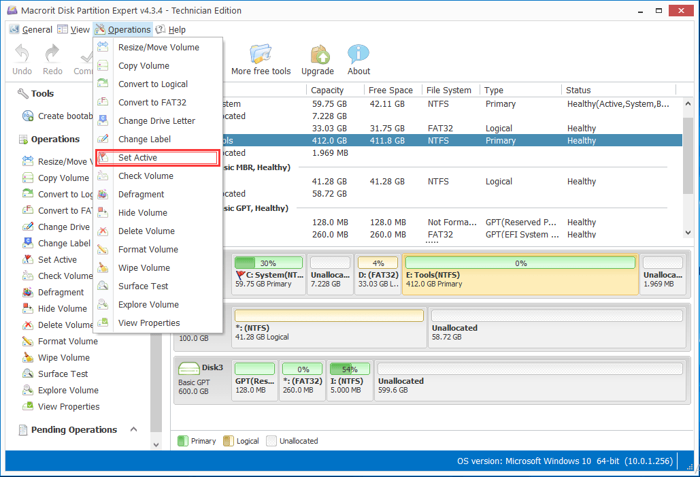
Task: Select 599.6 GB Unallocated block on Disk3
Action: (x=530, y=380)
